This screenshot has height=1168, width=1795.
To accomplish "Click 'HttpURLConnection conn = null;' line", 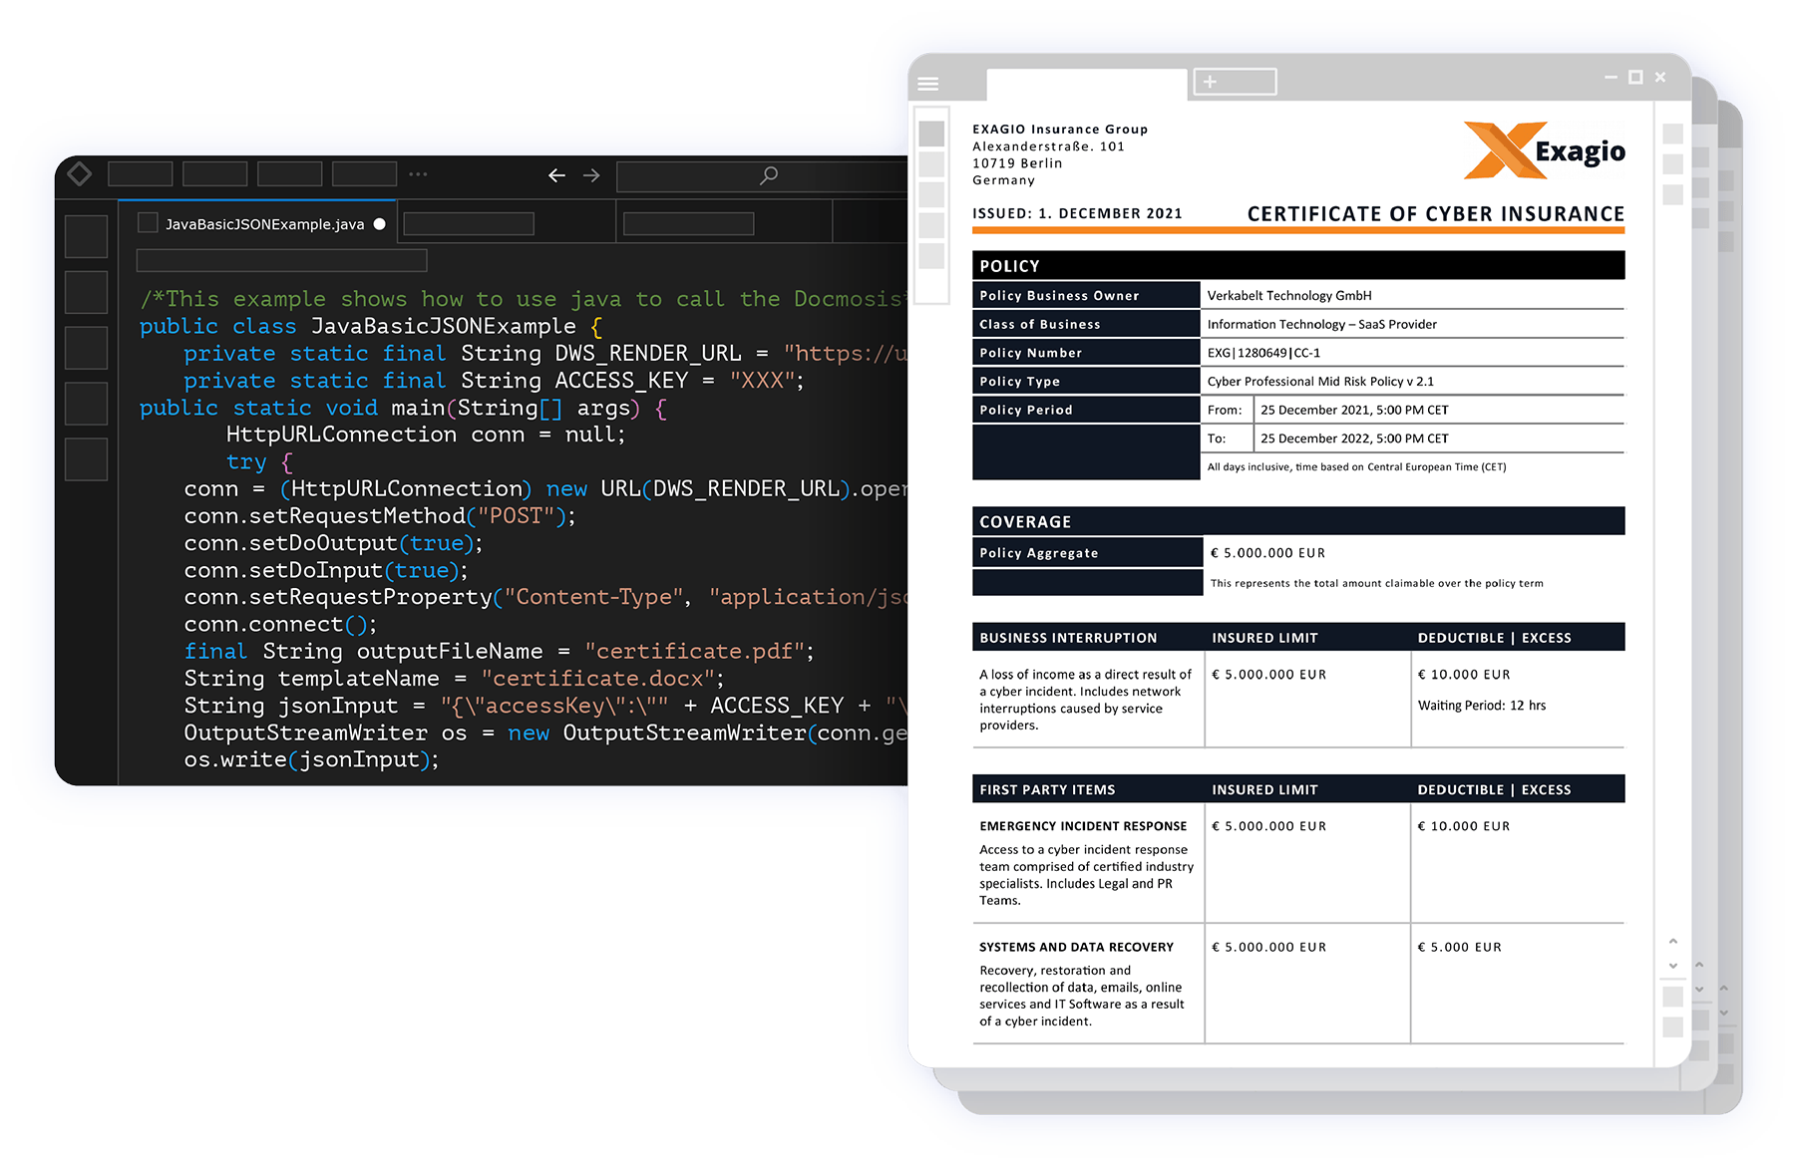I will point(426,435).
